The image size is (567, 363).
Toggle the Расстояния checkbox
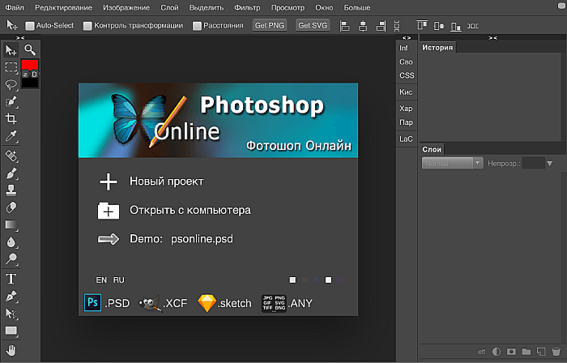pos(197,26)
